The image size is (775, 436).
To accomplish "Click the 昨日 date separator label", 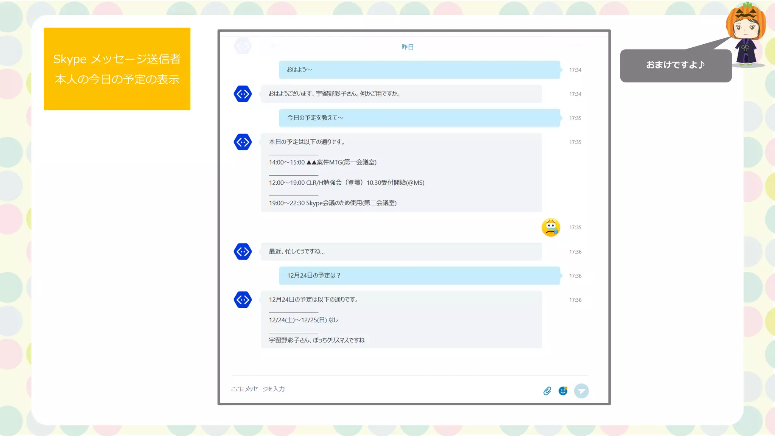I will [408, 47].
